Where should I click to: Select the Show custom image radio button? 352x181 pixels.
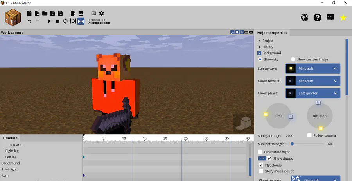[x=293, y=59]
